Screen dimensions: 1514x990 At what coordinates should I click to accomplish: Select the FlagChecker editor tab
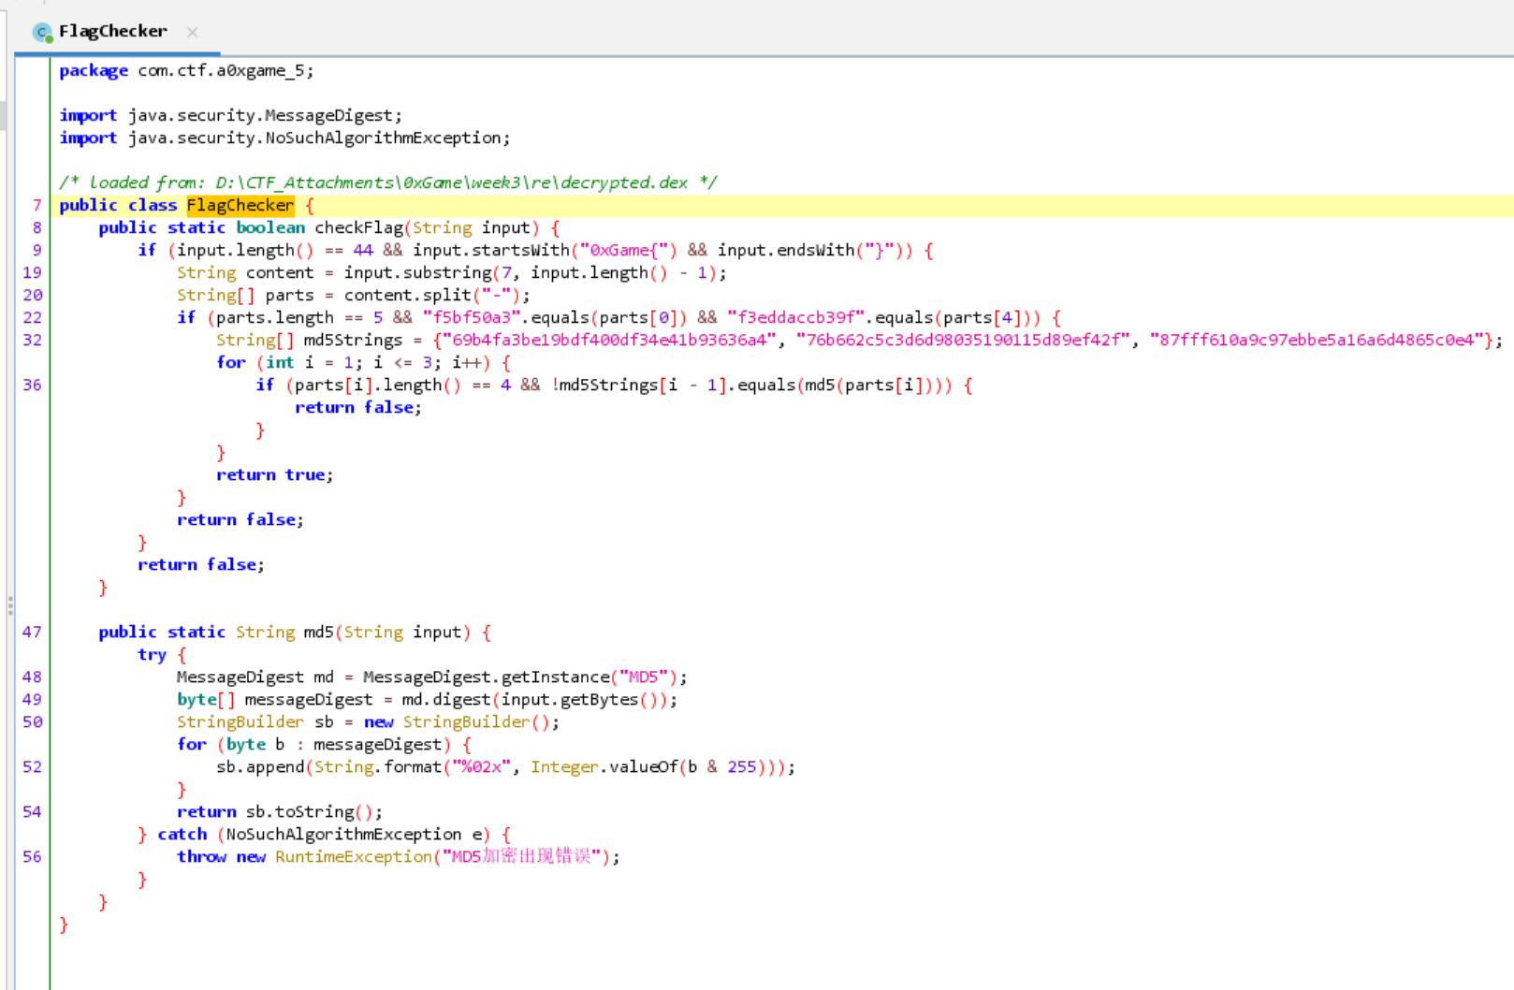[112, 32]
